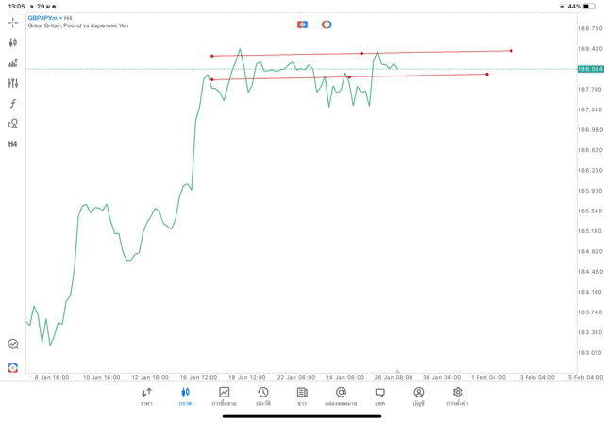Screen dimensions: 604x422
Task: Switch to the การซื้อขาย trade tab
Action: 224,396
